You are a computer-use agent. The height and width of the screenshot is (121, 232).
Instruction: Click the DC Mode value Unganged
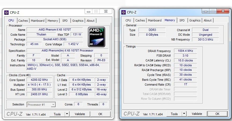click(x=205, y=35)
